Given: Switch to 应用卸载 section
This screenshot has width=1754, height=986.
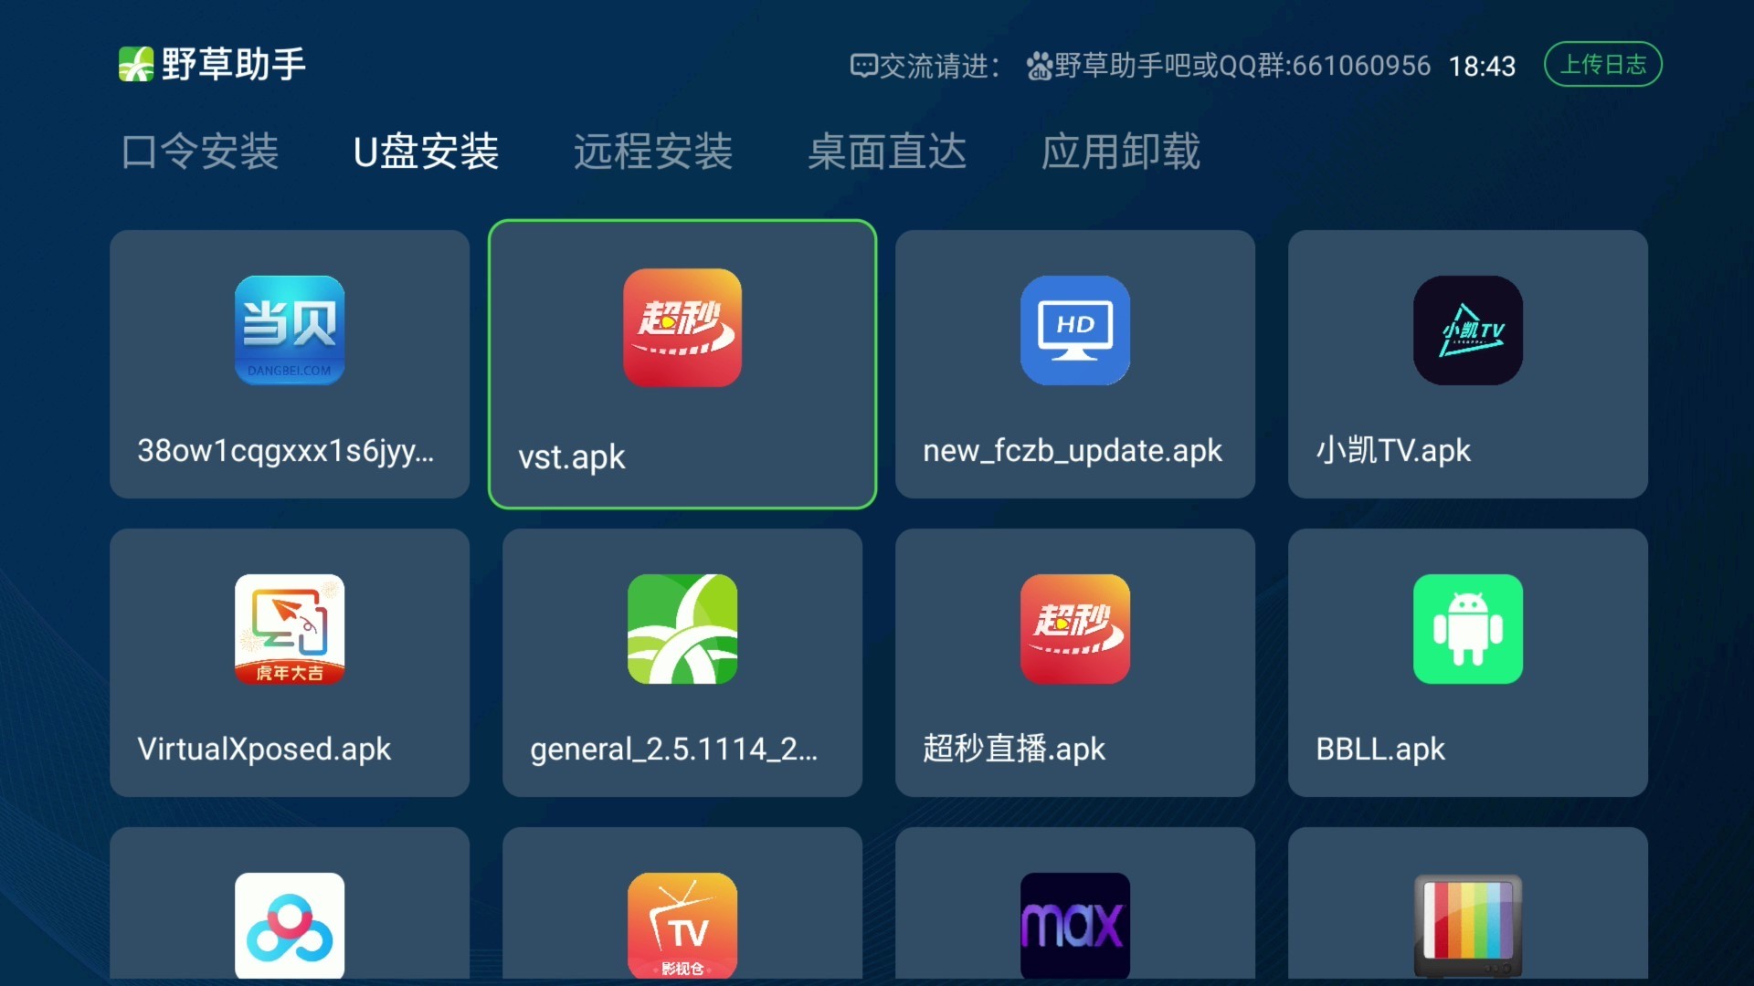Looking at the screenshot, I should coord(1119,150).
